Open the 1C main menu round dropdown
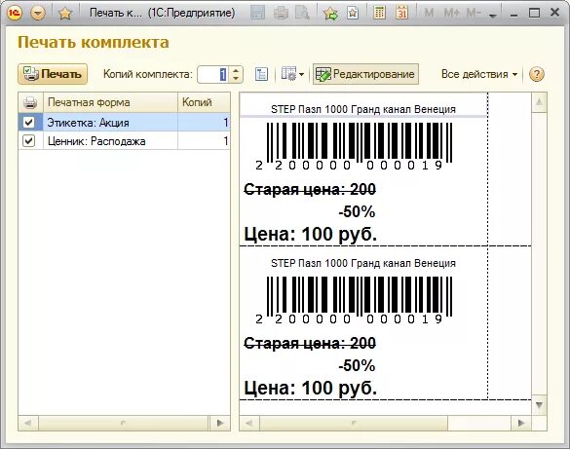The height and width of the screenshot is (449, 570). [x=38, y=13]
